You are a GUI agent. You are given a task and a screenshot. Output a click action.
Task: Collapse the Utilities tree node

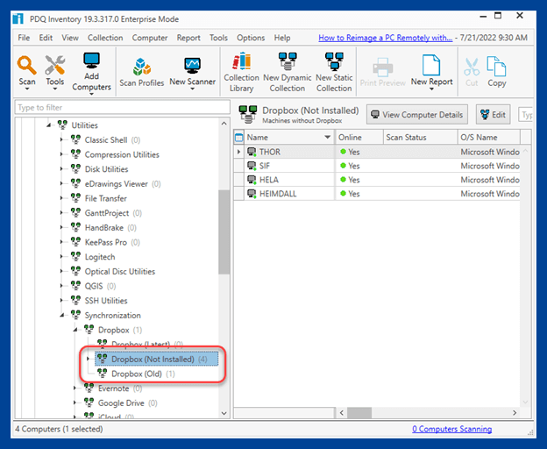[x=48, y=125]
